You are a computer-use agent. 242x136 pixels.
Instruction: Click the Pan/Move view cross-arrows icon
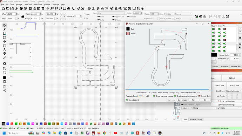point(48,8)
